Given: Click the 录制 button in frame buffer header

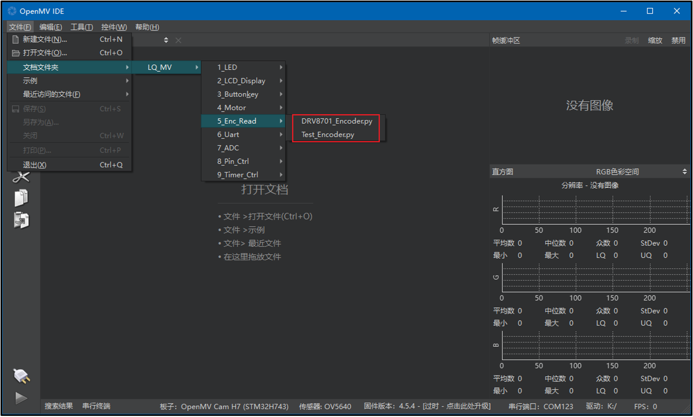Looking at the screenshot, I should 632,40.
